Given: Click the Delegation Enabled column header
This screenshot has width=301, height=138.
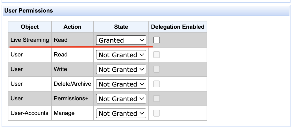Looking at the screenshot, I should (178, 27).
